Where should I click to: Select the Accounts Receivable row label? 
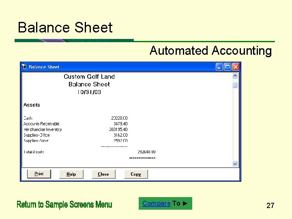coord(41,124)
